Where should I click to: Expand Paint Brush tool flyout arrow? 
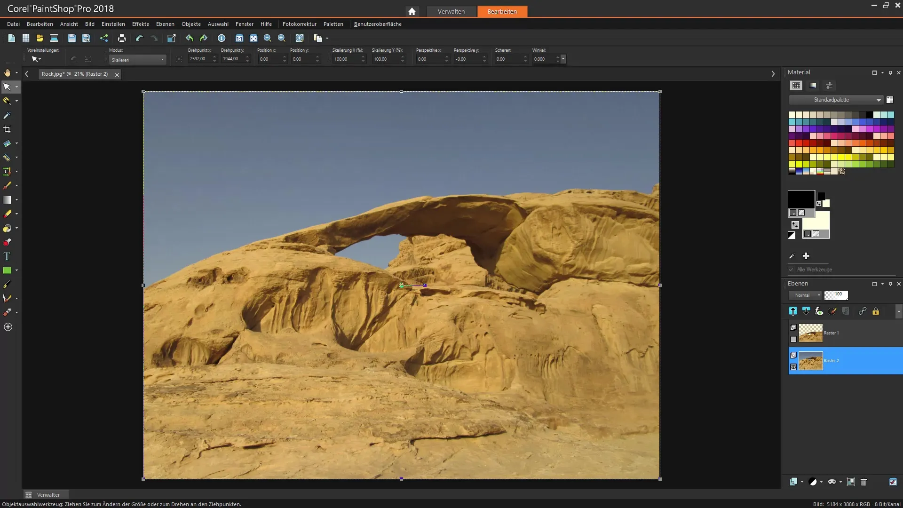point(16,185)
